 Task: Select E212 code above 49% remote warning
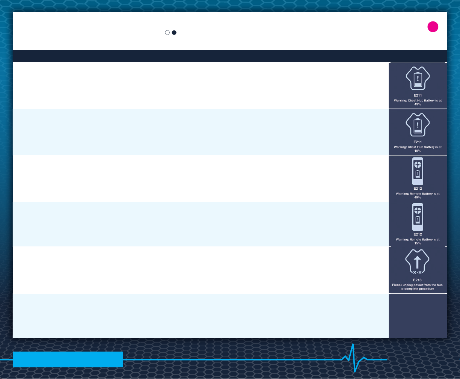[x=418, y=189]
